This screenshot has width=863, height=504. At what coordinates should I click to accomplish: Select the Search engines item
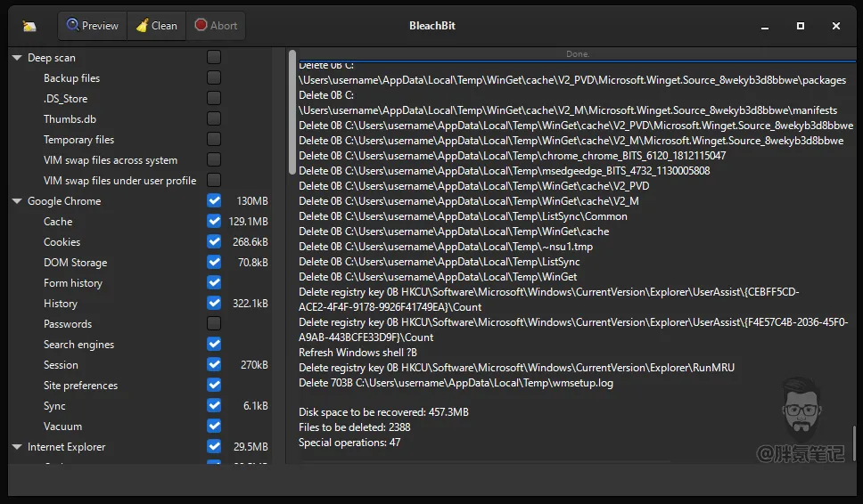[78, 345]
